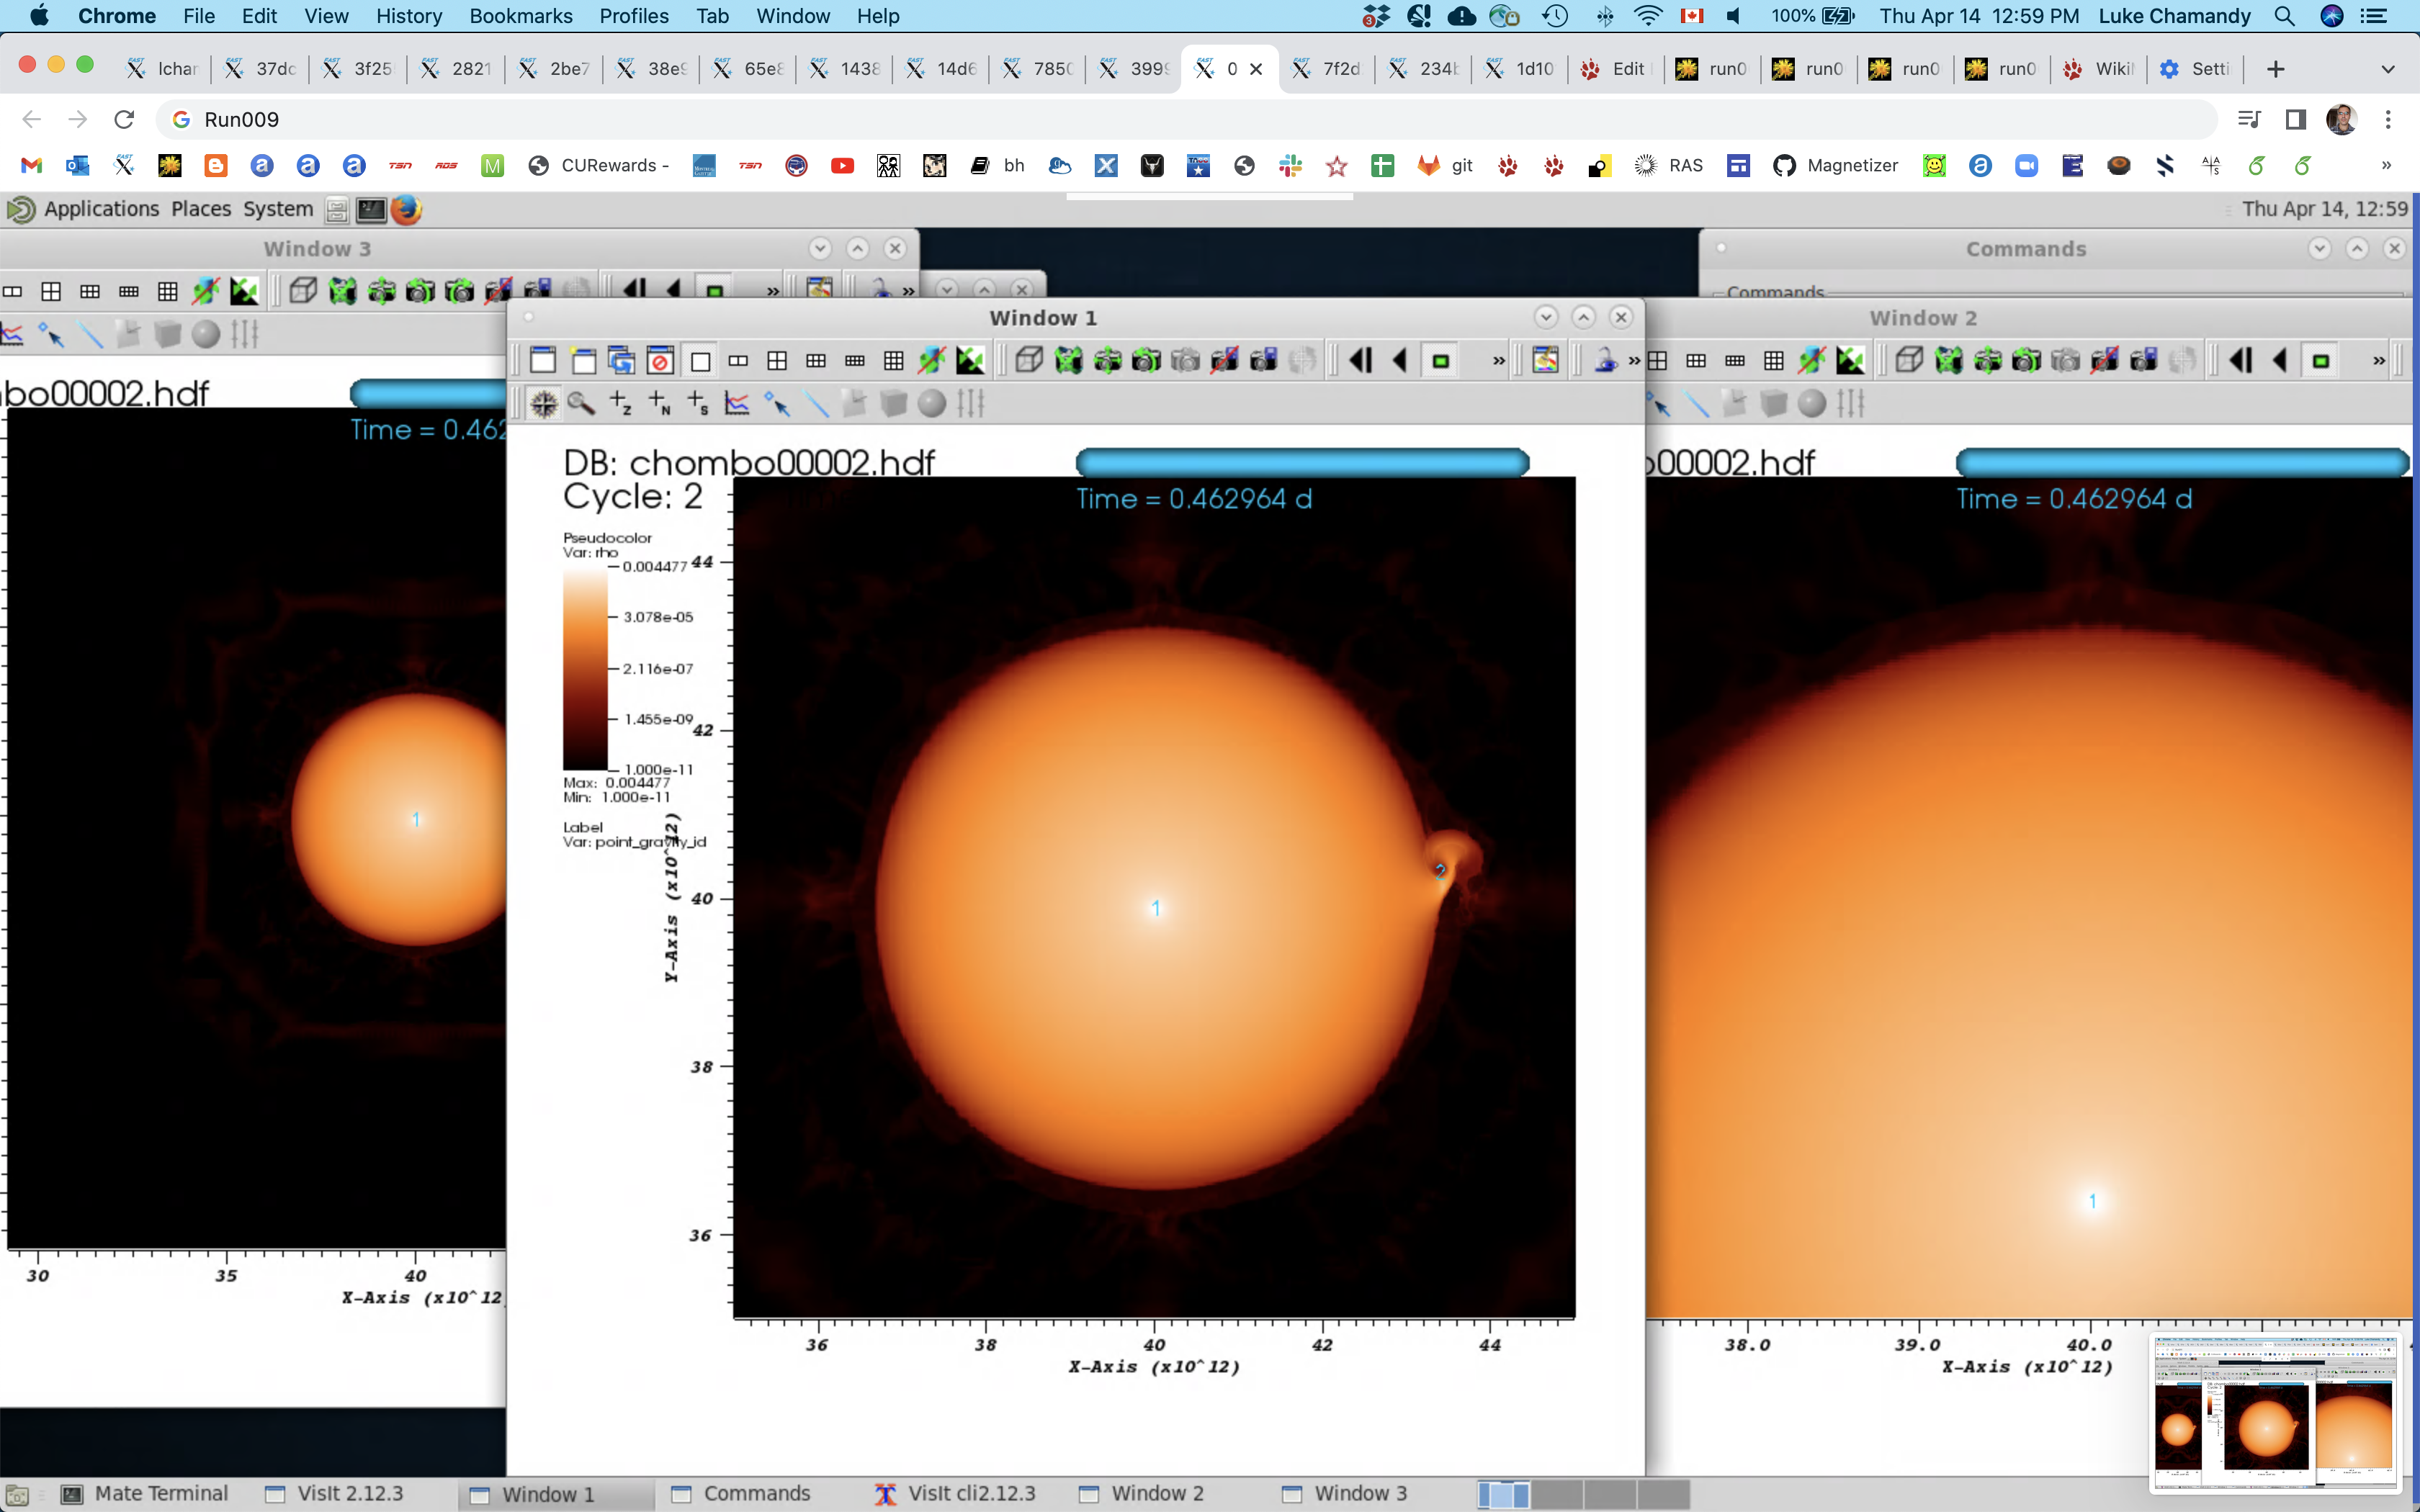
Task: Expand lock toolbar overflow chevron in Window 3
Action: coord(908,292)
